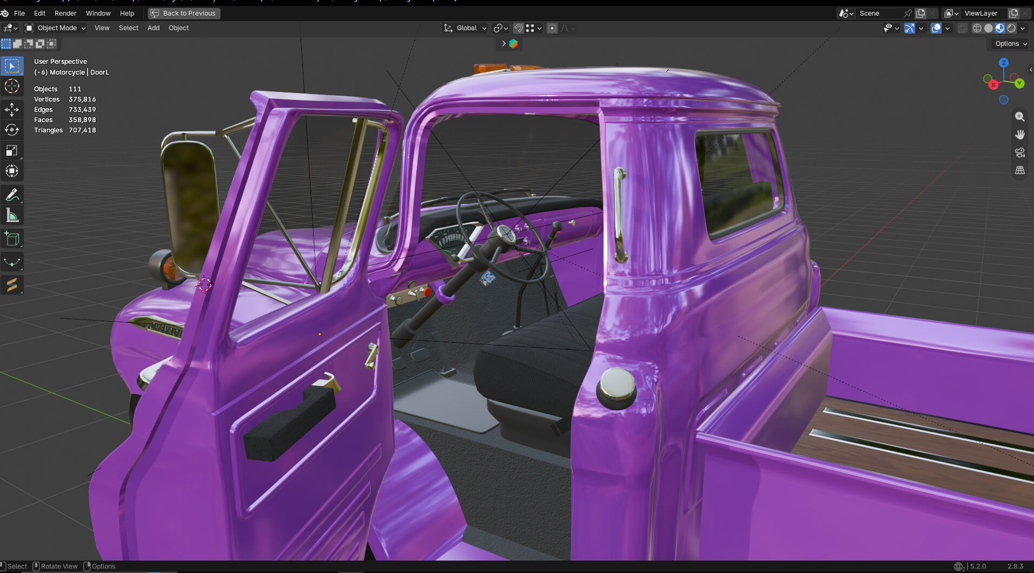Open the gizmo settings dropdown arrow
This screenshot has height=573, width=1034.
point(921,28)
